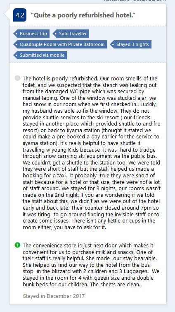
Task: Click the positive paragraph about convenience store
Action: (88, 265)
